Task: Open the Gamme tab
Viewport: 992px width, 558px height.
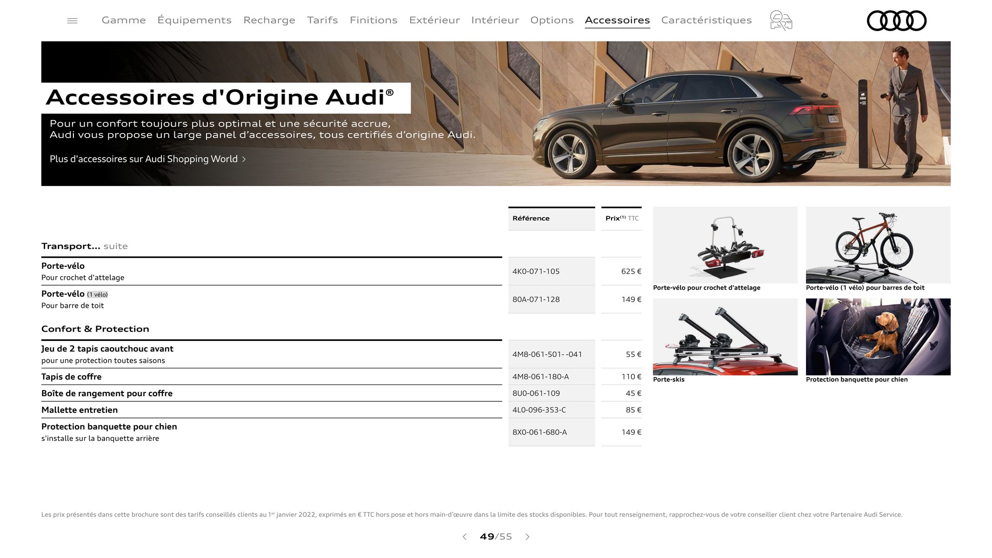Action: tap(124, 20)
